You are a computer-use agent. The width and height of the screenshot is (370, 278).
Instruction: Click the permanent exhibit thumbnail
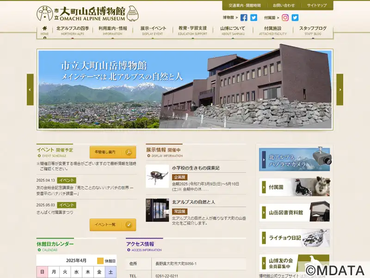[157, 210]
